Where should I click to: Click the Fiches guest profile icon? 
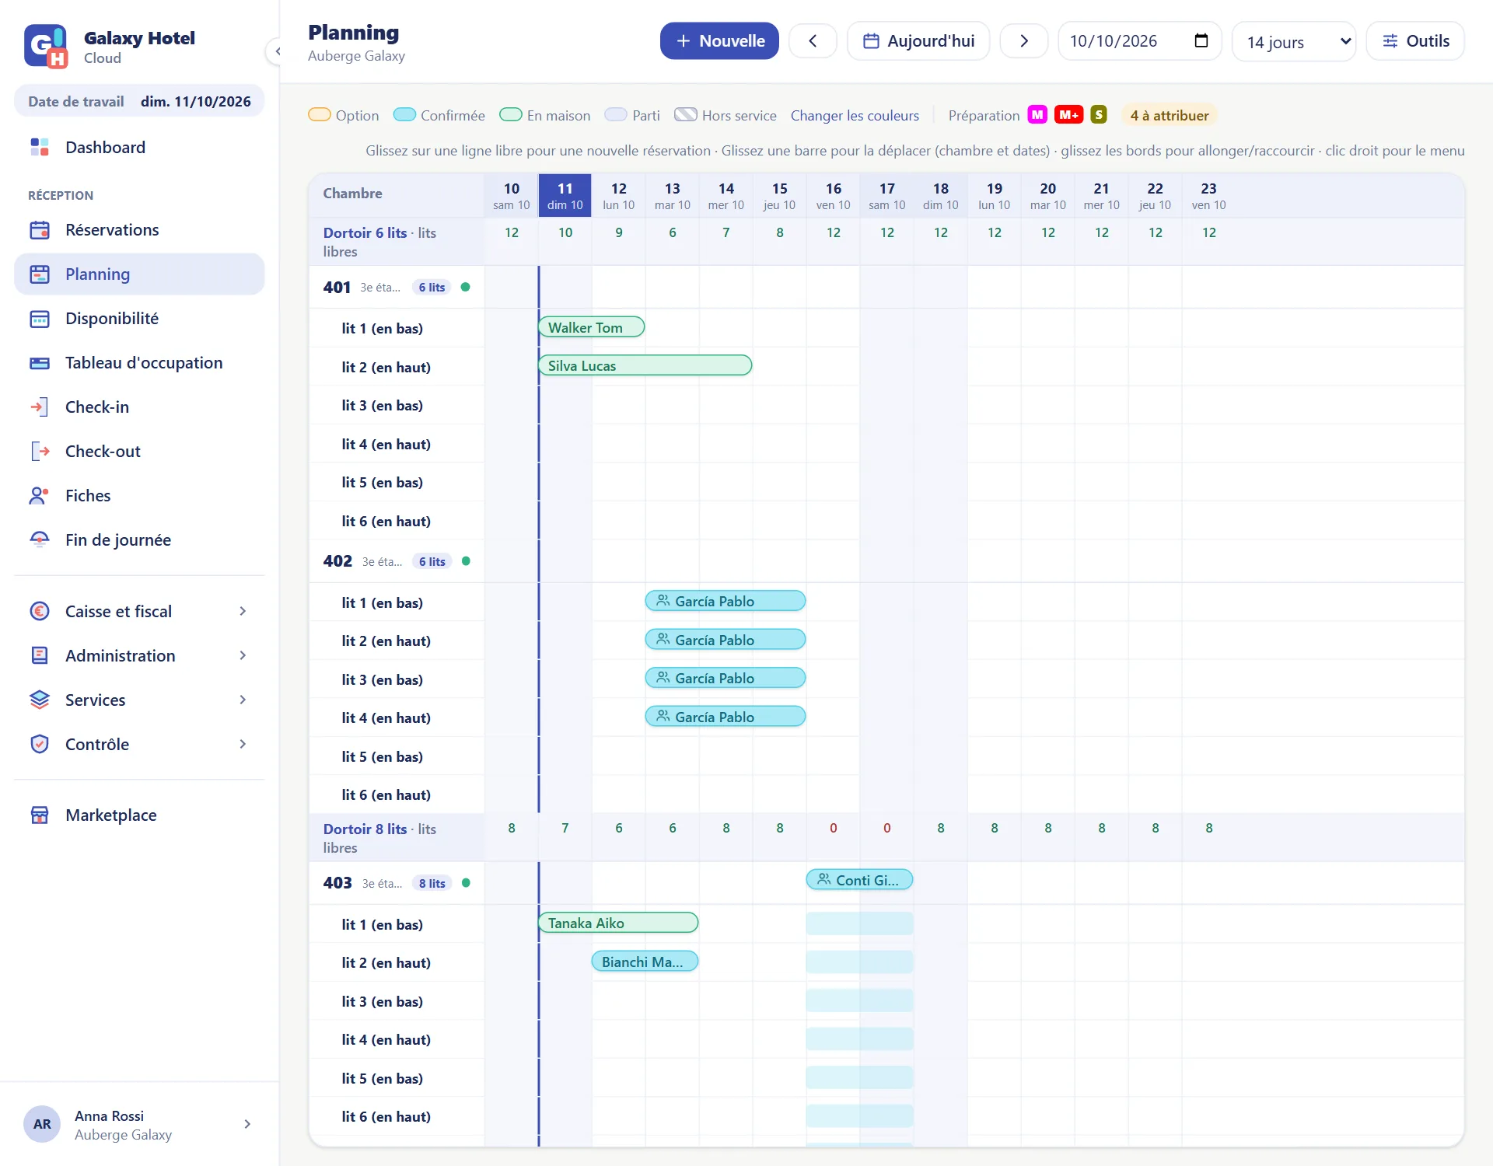point(40,496)
